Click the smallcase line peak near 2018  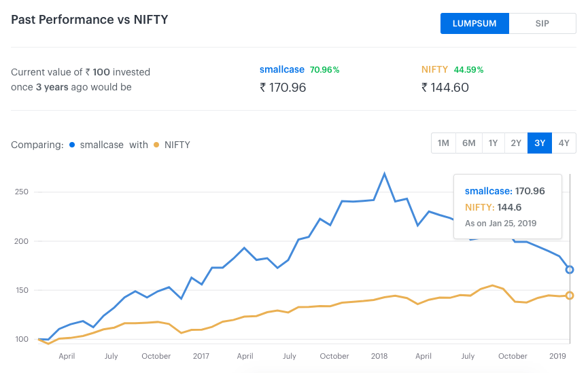[x=384, y=173]
